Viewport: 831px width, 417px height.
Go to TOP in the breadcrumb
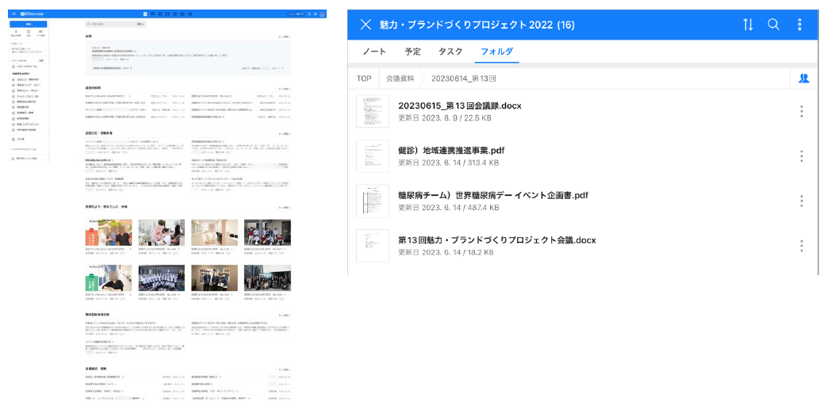pos(364,78)
